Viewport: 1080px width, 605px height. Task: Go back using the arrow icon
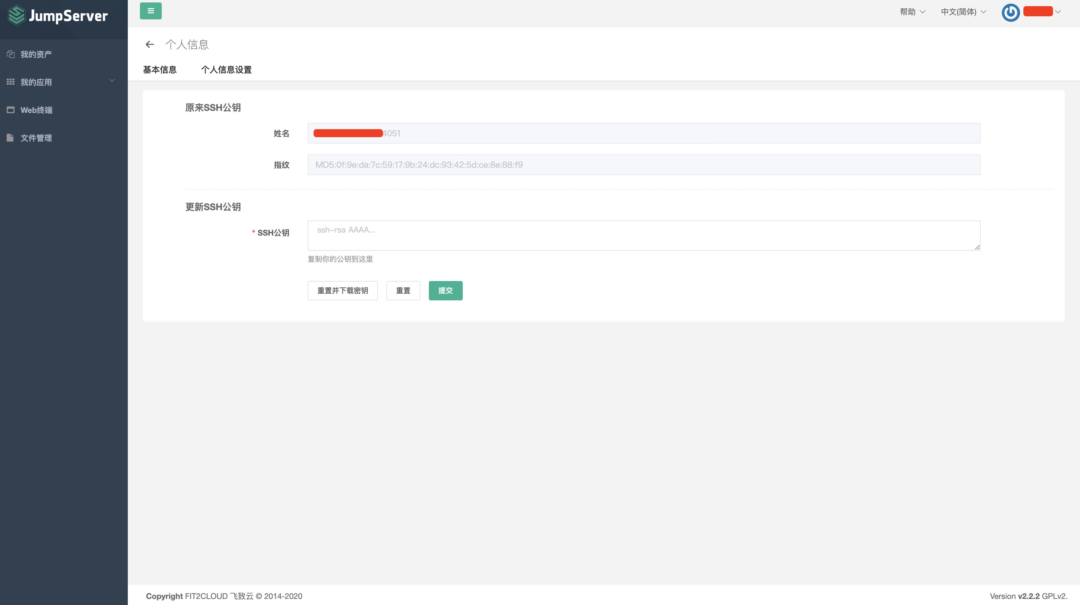coord(150,44)
